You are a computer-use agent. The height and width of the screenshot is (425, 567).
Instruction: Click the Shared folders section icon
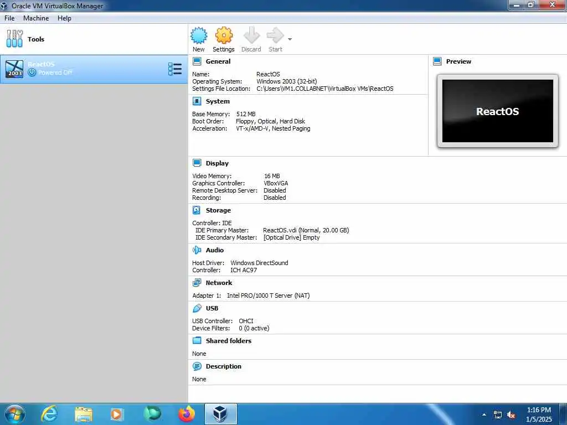pyautogui.click(x=197, y=340)
